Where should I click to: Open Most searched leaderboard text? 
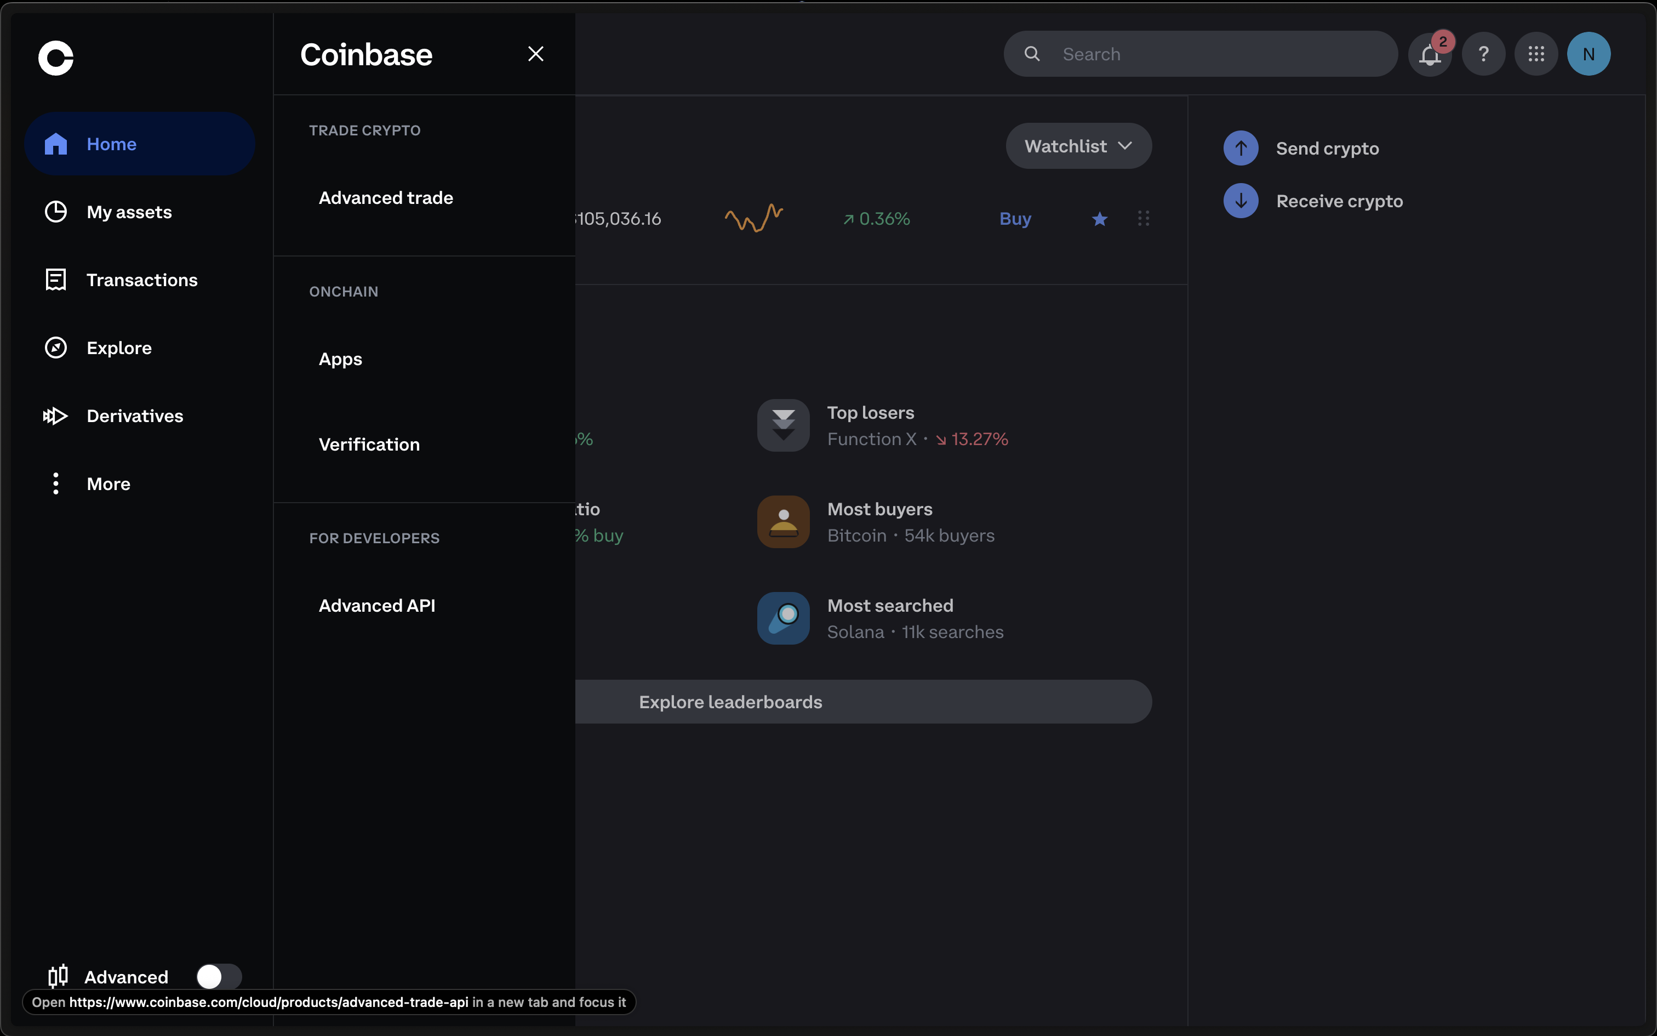[890, 606]
